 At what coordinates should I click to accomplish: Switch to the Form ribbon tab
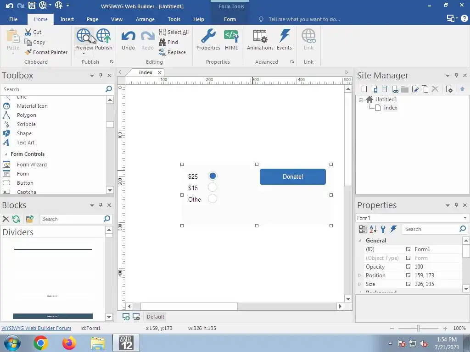pos(230,19)
